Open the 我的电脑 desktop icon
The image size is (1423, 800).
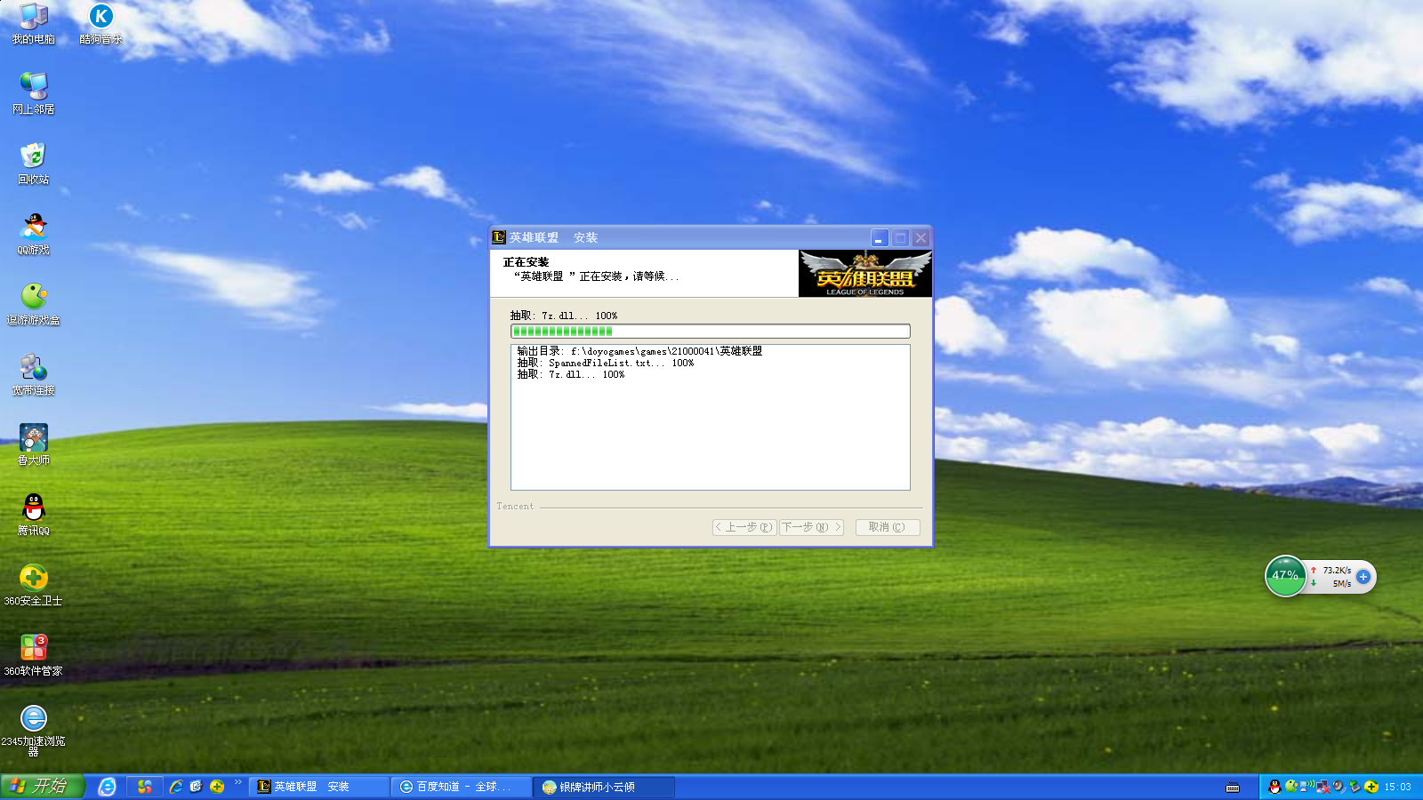click(34, 24)
